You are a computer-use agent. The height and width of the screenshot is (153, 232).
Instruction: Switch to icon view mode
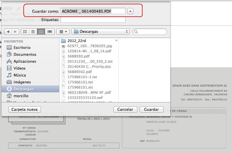coord(25,32)
